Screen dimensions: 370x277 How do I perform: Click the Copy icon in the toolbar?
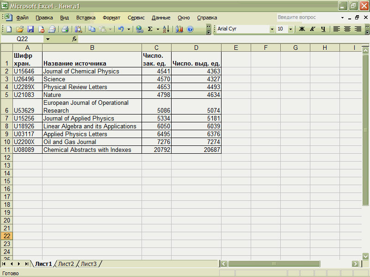click(92, 29)
